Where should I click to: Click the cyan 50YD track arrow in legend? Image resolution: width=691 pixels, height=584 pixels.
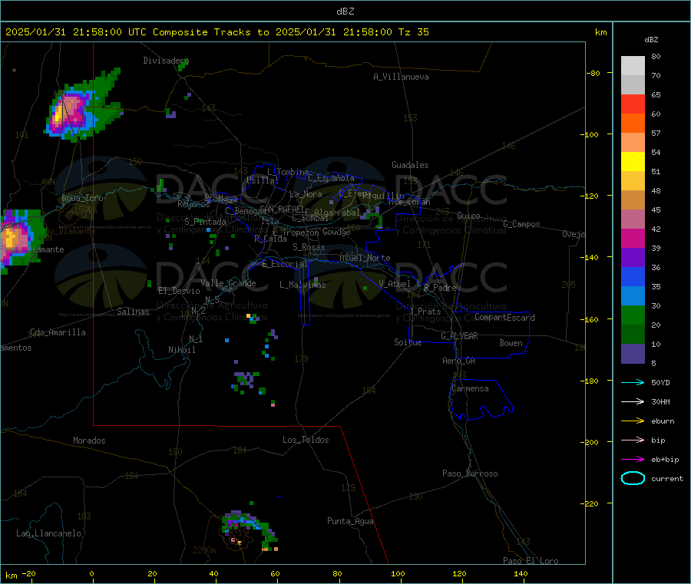pyautogui.click(x=633, y=382)
